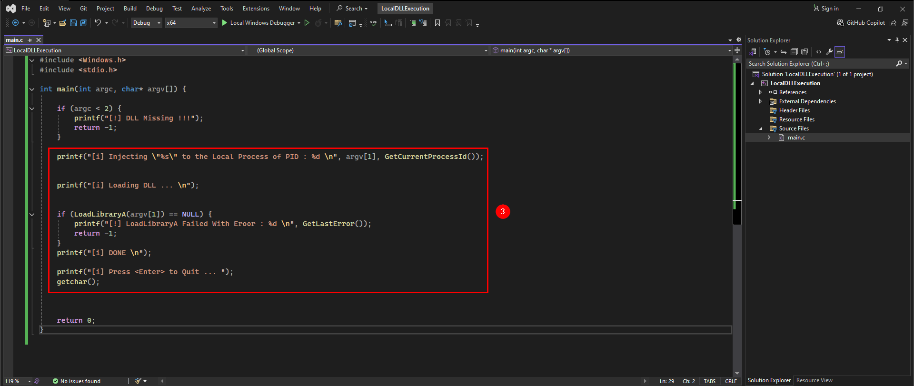
Task: Click the Open File folder icon
Action: pyautogui.click(x=62, y=23)
